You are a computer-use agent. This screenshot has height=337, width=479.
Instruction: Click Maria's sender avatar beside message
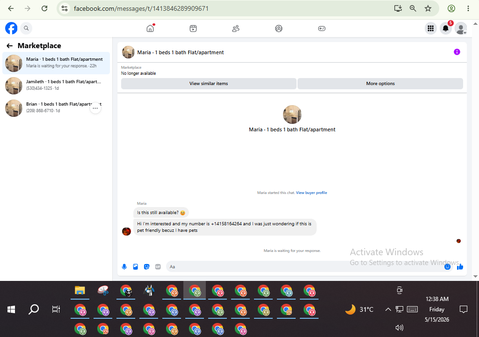126,231
